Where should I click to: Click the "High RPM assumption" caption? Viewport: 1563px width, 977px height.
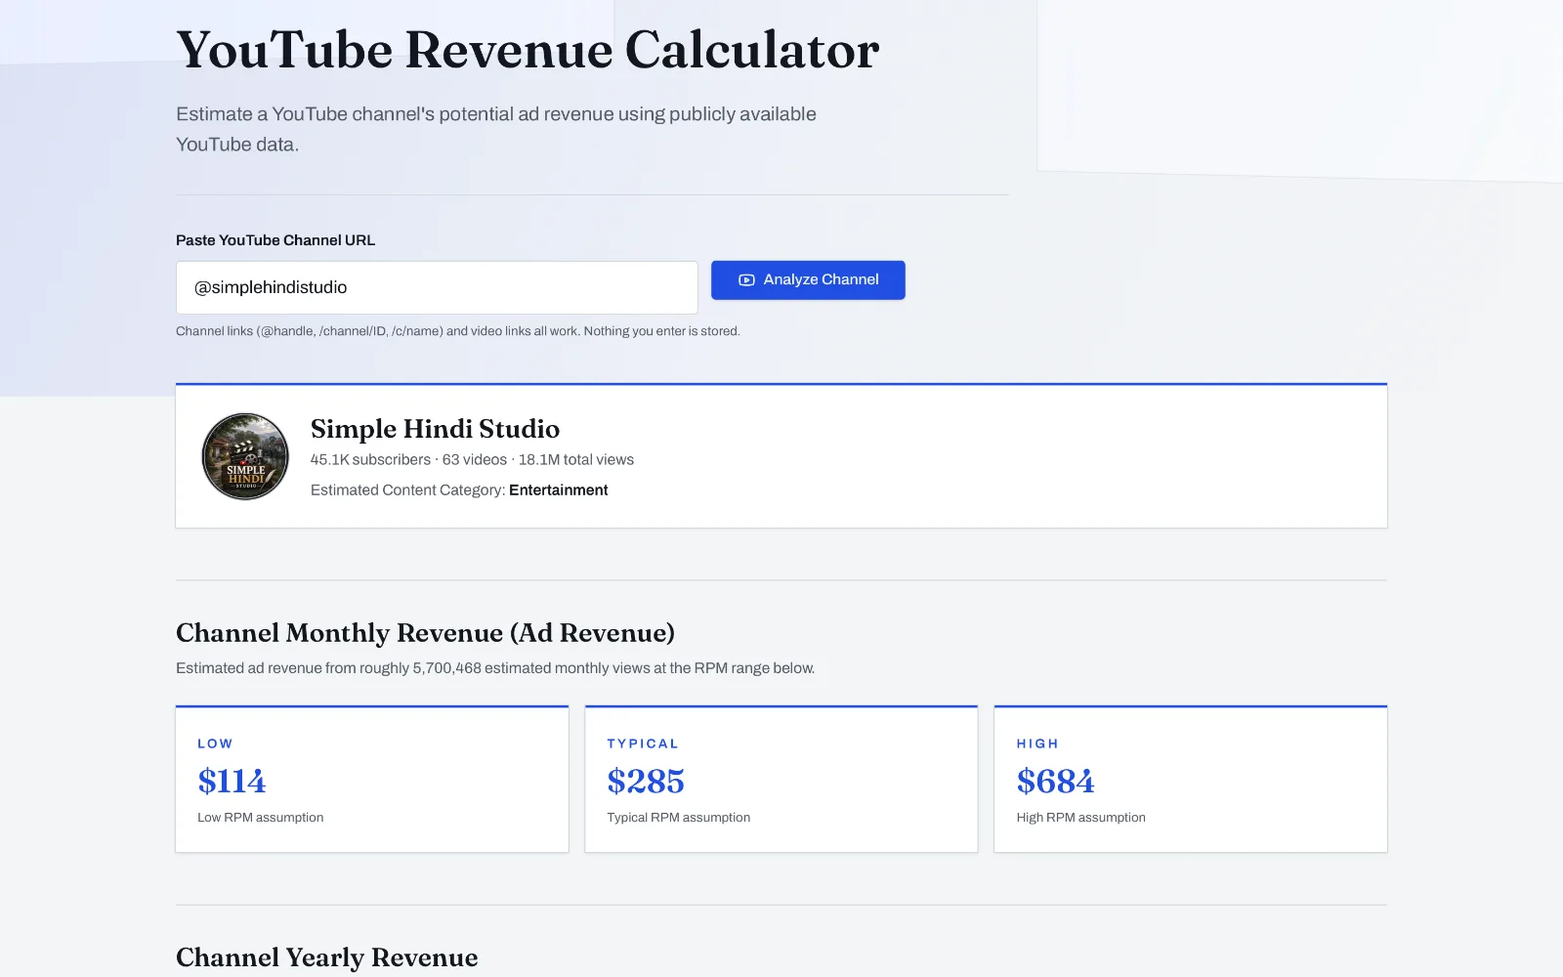click(x=1080, y=818)
